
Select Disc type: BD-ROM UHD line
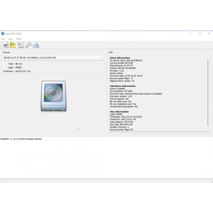tap(121, 125)
